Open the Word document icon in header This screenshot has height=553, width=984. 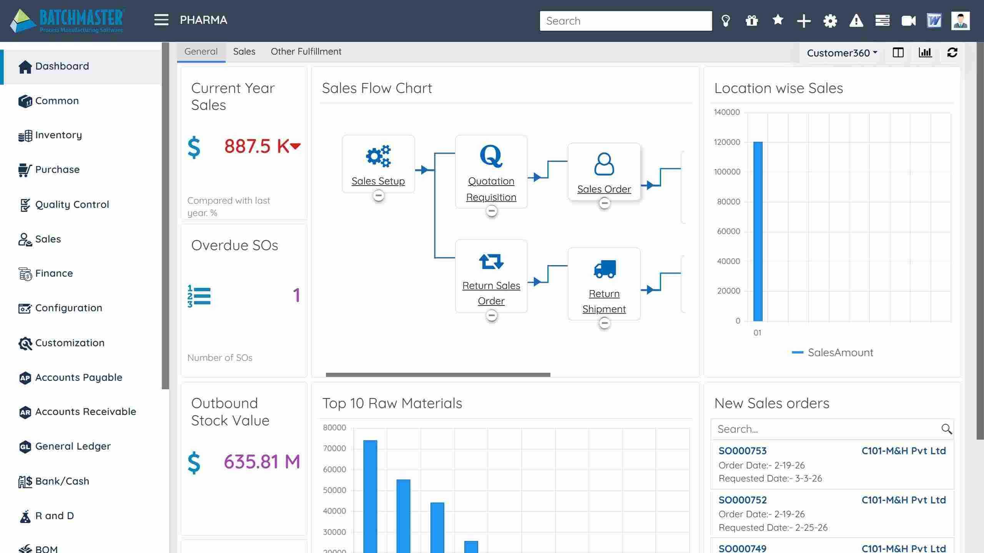[934, 21]
